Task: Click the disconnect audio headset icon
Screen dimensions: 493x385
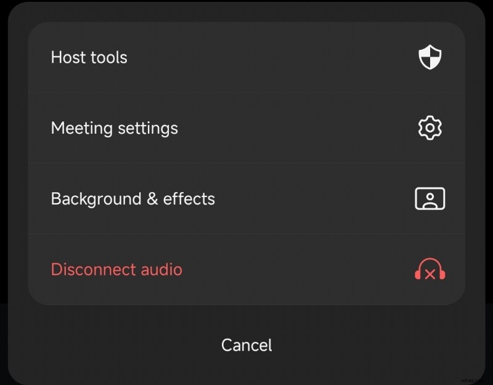Action: point(430,269)
